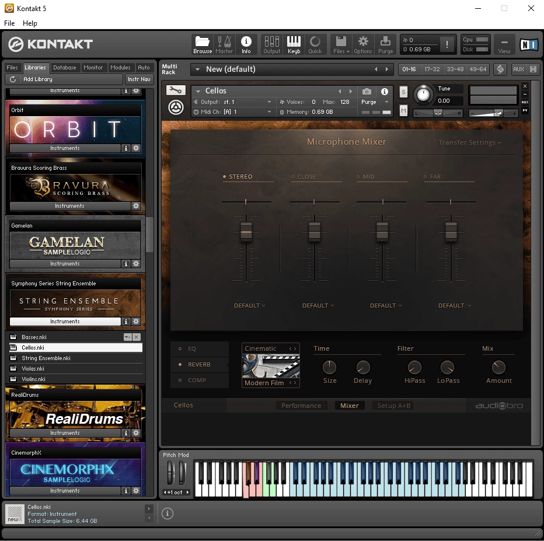Viewport: 544px width, 541px height.
Task: Switch to the Monitor tab
Action: point(93,68)
